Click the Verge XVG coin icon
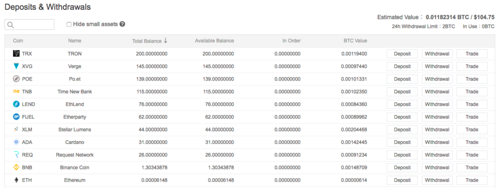This screenshot has width=501, height=188. 16,66
